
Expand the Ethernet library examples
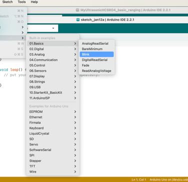pyautogui.click(x=53, y=117)
